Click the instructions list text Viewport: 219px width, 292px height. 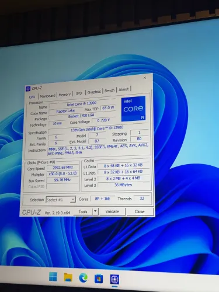pyautogui.click(x=98, y=149)
